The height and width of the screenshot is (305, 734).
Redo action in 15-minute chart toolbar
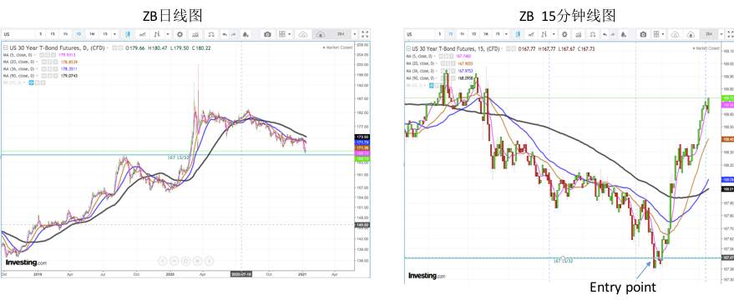(613, 34)
